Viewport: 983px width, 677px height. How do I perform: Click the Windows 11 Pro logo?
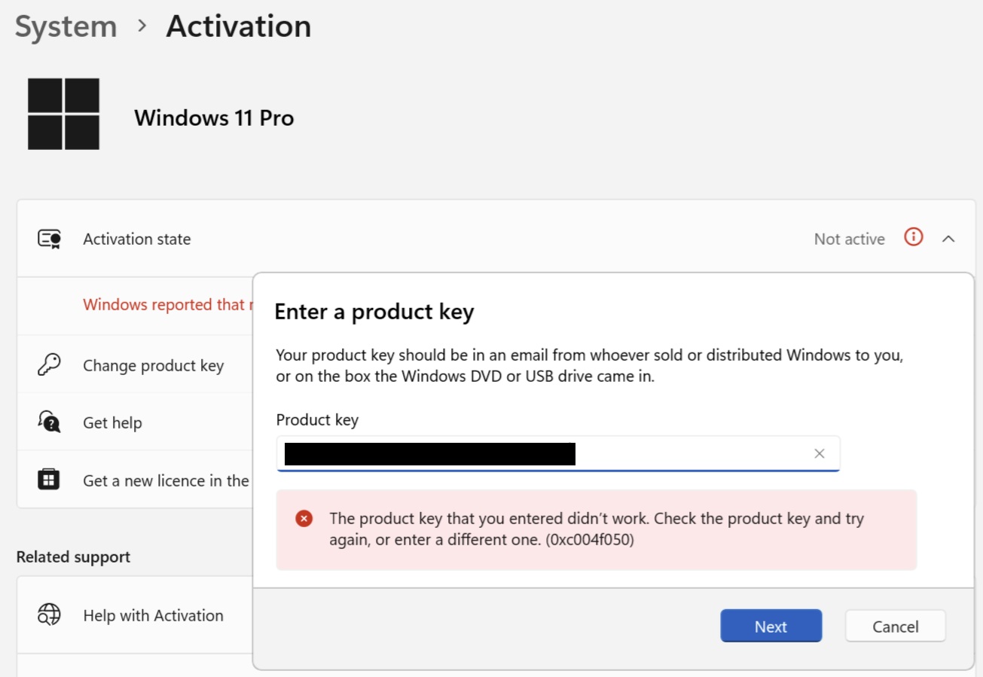click(x=64, y=114)
